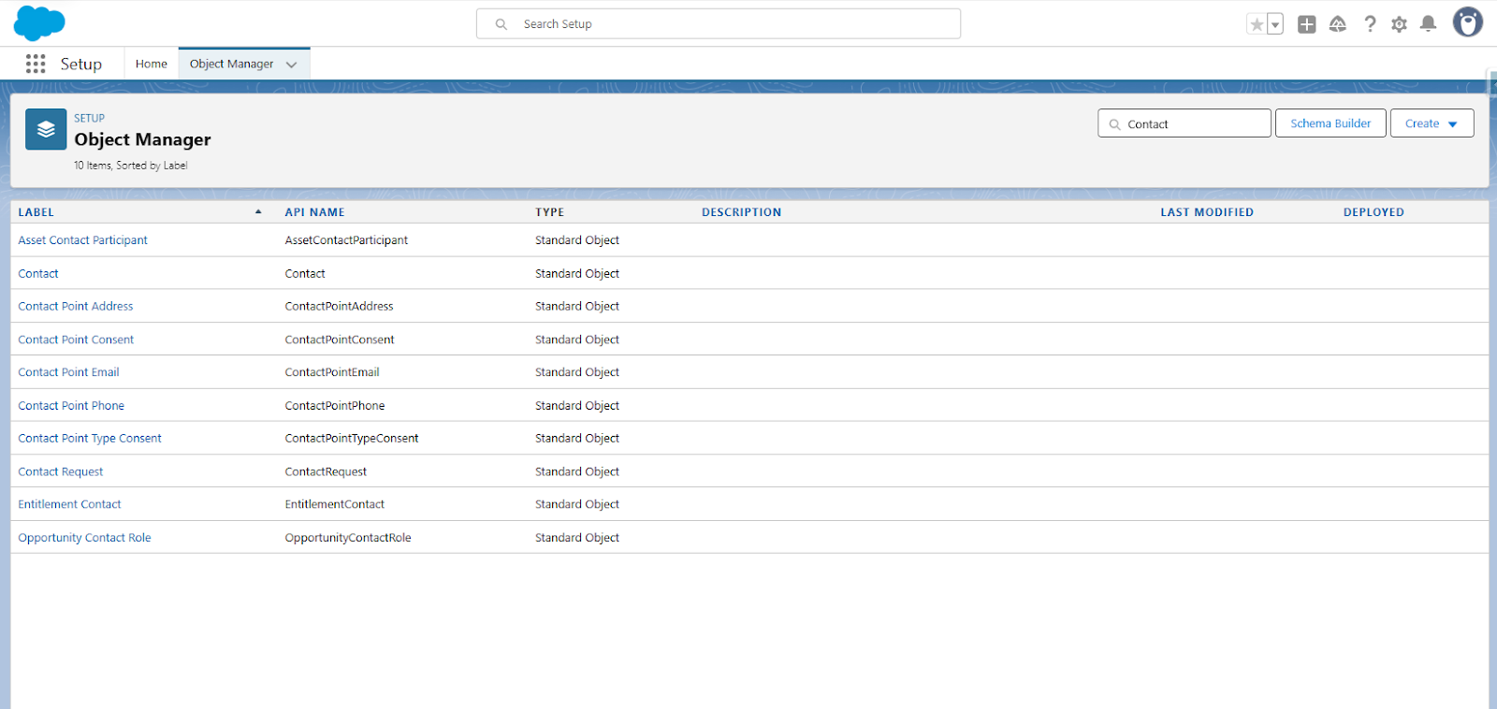Show notifications bell
The width and height of the screenshot is (1497, 709).
coord(1428,24)
